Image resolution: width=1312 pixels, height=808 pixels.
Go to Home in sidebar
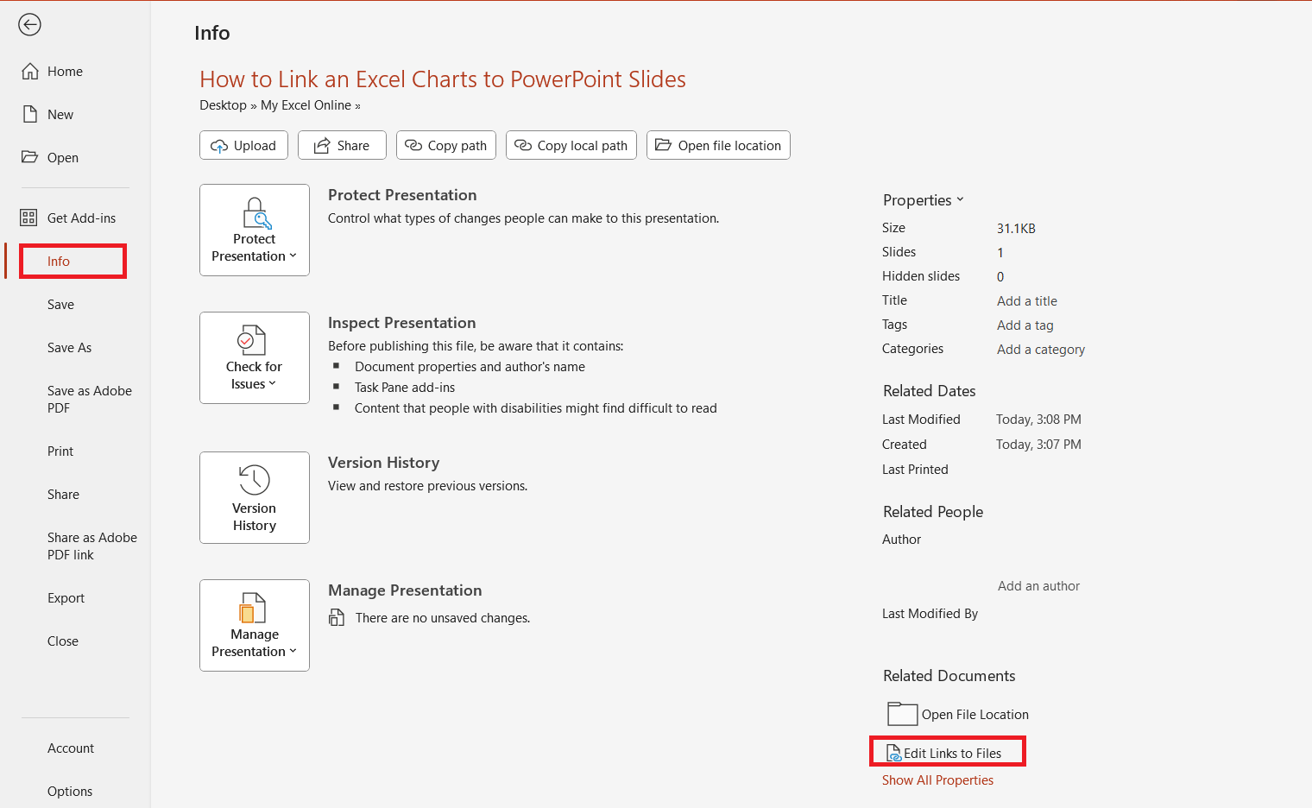tap(65, 72)
